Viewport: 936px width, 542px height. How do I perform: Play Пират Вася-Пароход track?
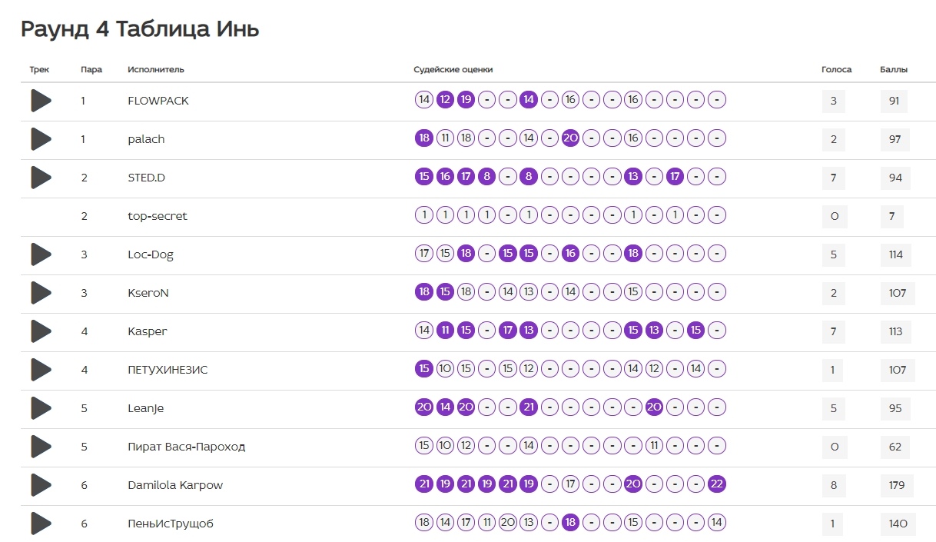pos(41,447)
